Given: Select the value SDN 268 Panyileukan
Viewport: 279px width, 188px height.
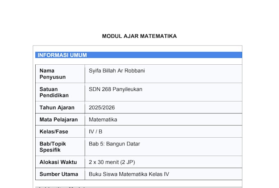Looking at the screenshot, I should point(115,89).
